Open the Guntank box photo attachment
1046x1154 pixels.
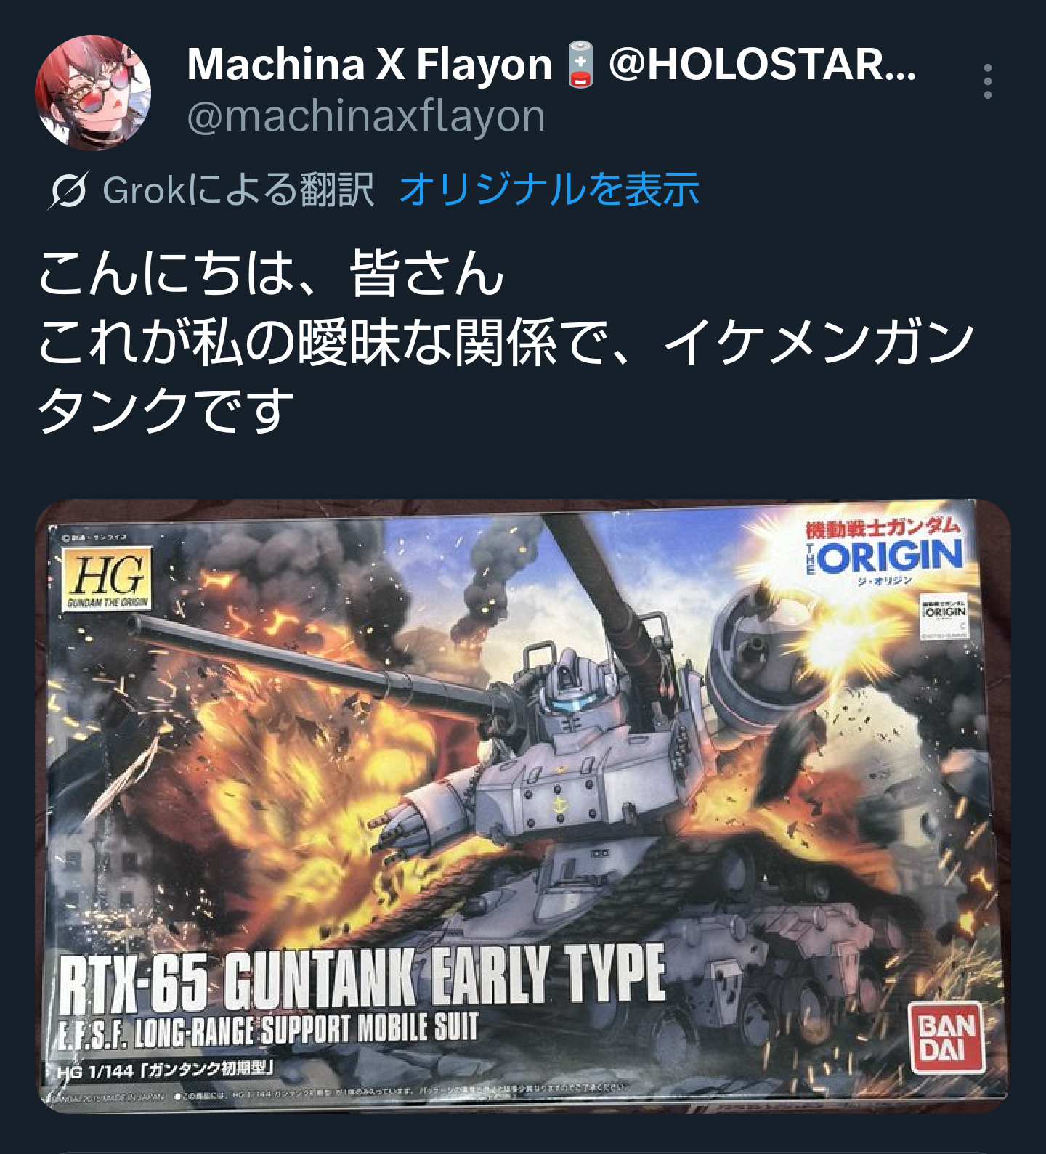(523, 806)
